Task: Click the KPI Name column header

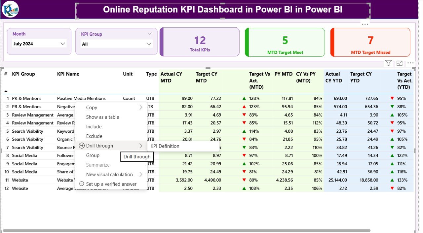Action: coord(68,74)
